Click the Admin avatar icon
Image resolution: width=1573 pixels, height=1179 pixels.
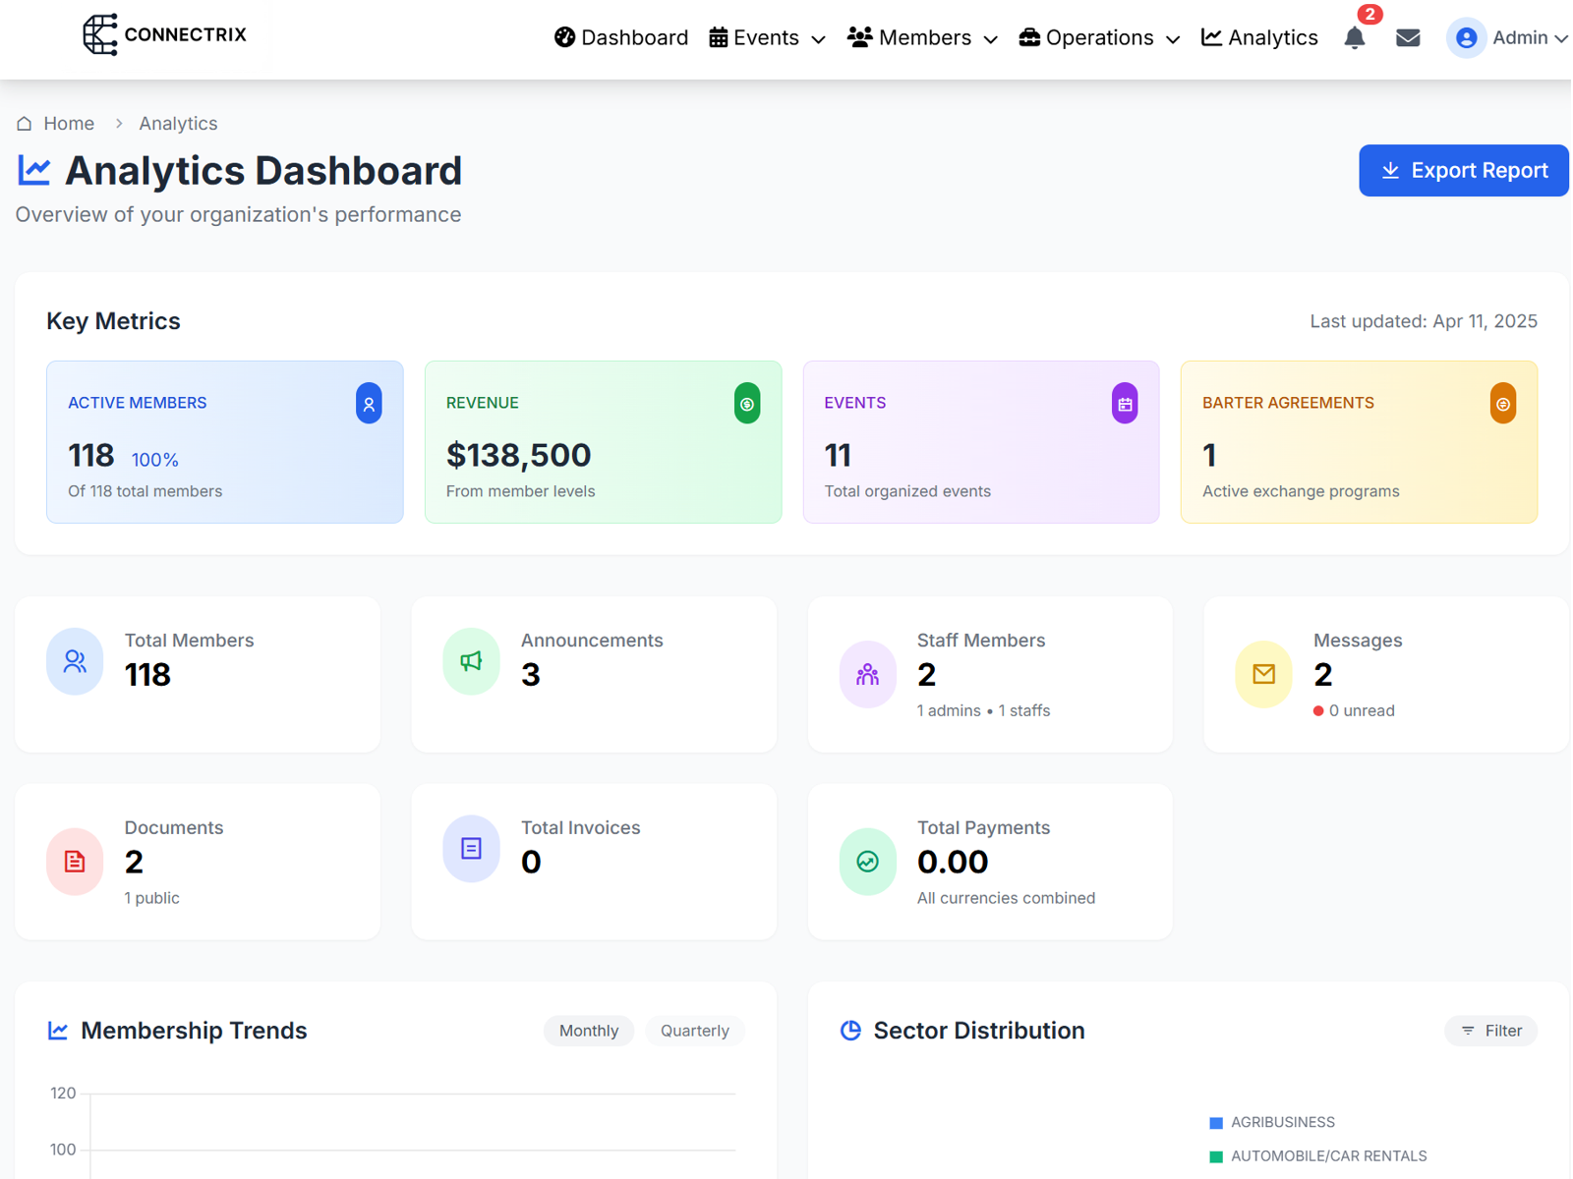pyautogui.click(x=1466, y=37)
